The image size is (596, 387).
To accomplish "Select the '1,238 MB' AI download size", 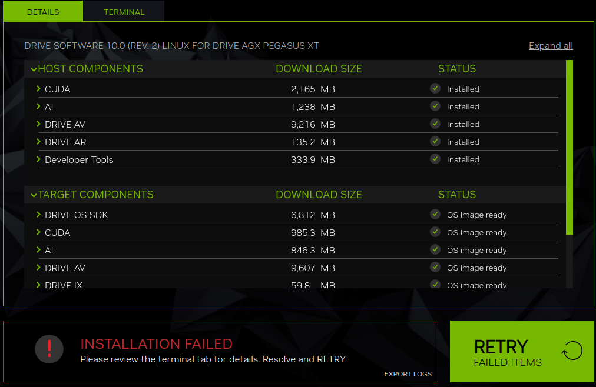I will [313, 107].
